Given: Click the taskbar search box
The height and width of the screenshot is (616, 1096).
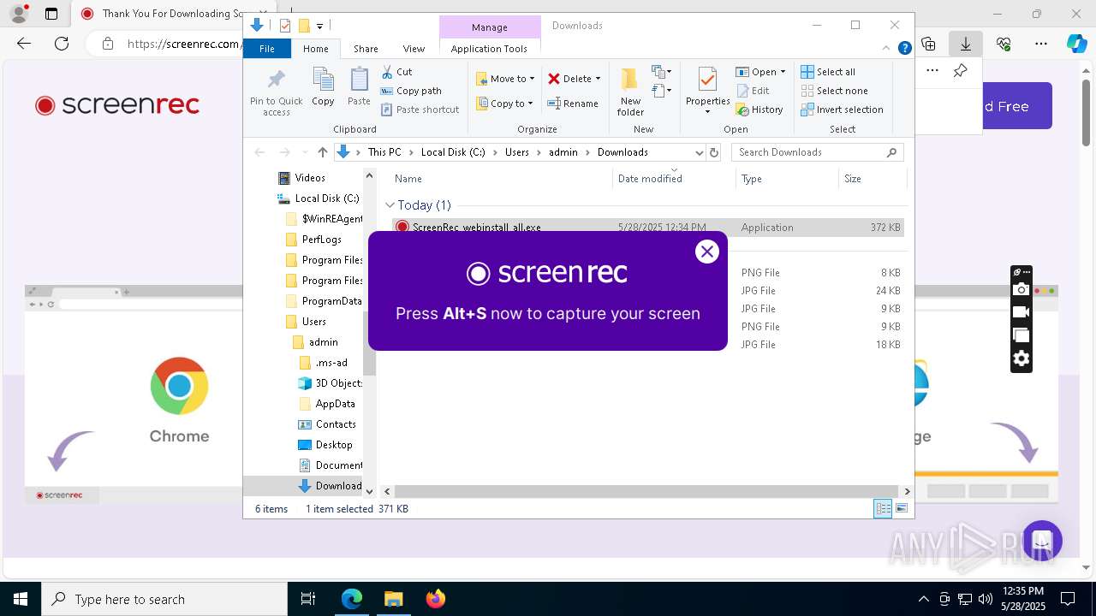Looking at the screenshot, I should click(x=164, y=599).
